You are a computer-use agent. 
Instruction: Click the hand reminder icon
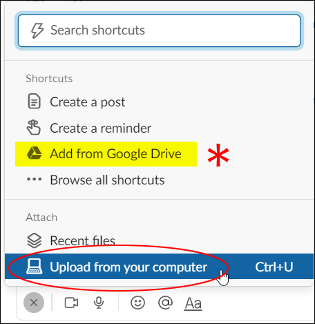(34, 127)
